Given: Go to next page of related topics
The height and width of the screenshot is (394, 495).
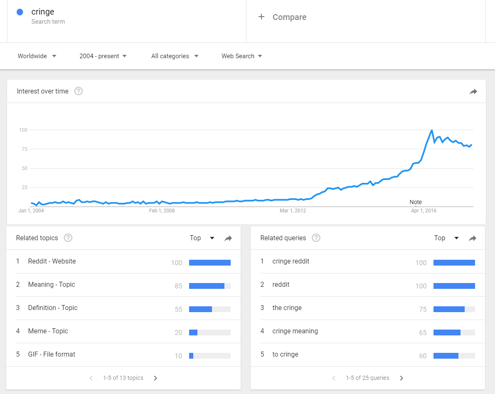Looking at the screenshot, I should 155,378.
